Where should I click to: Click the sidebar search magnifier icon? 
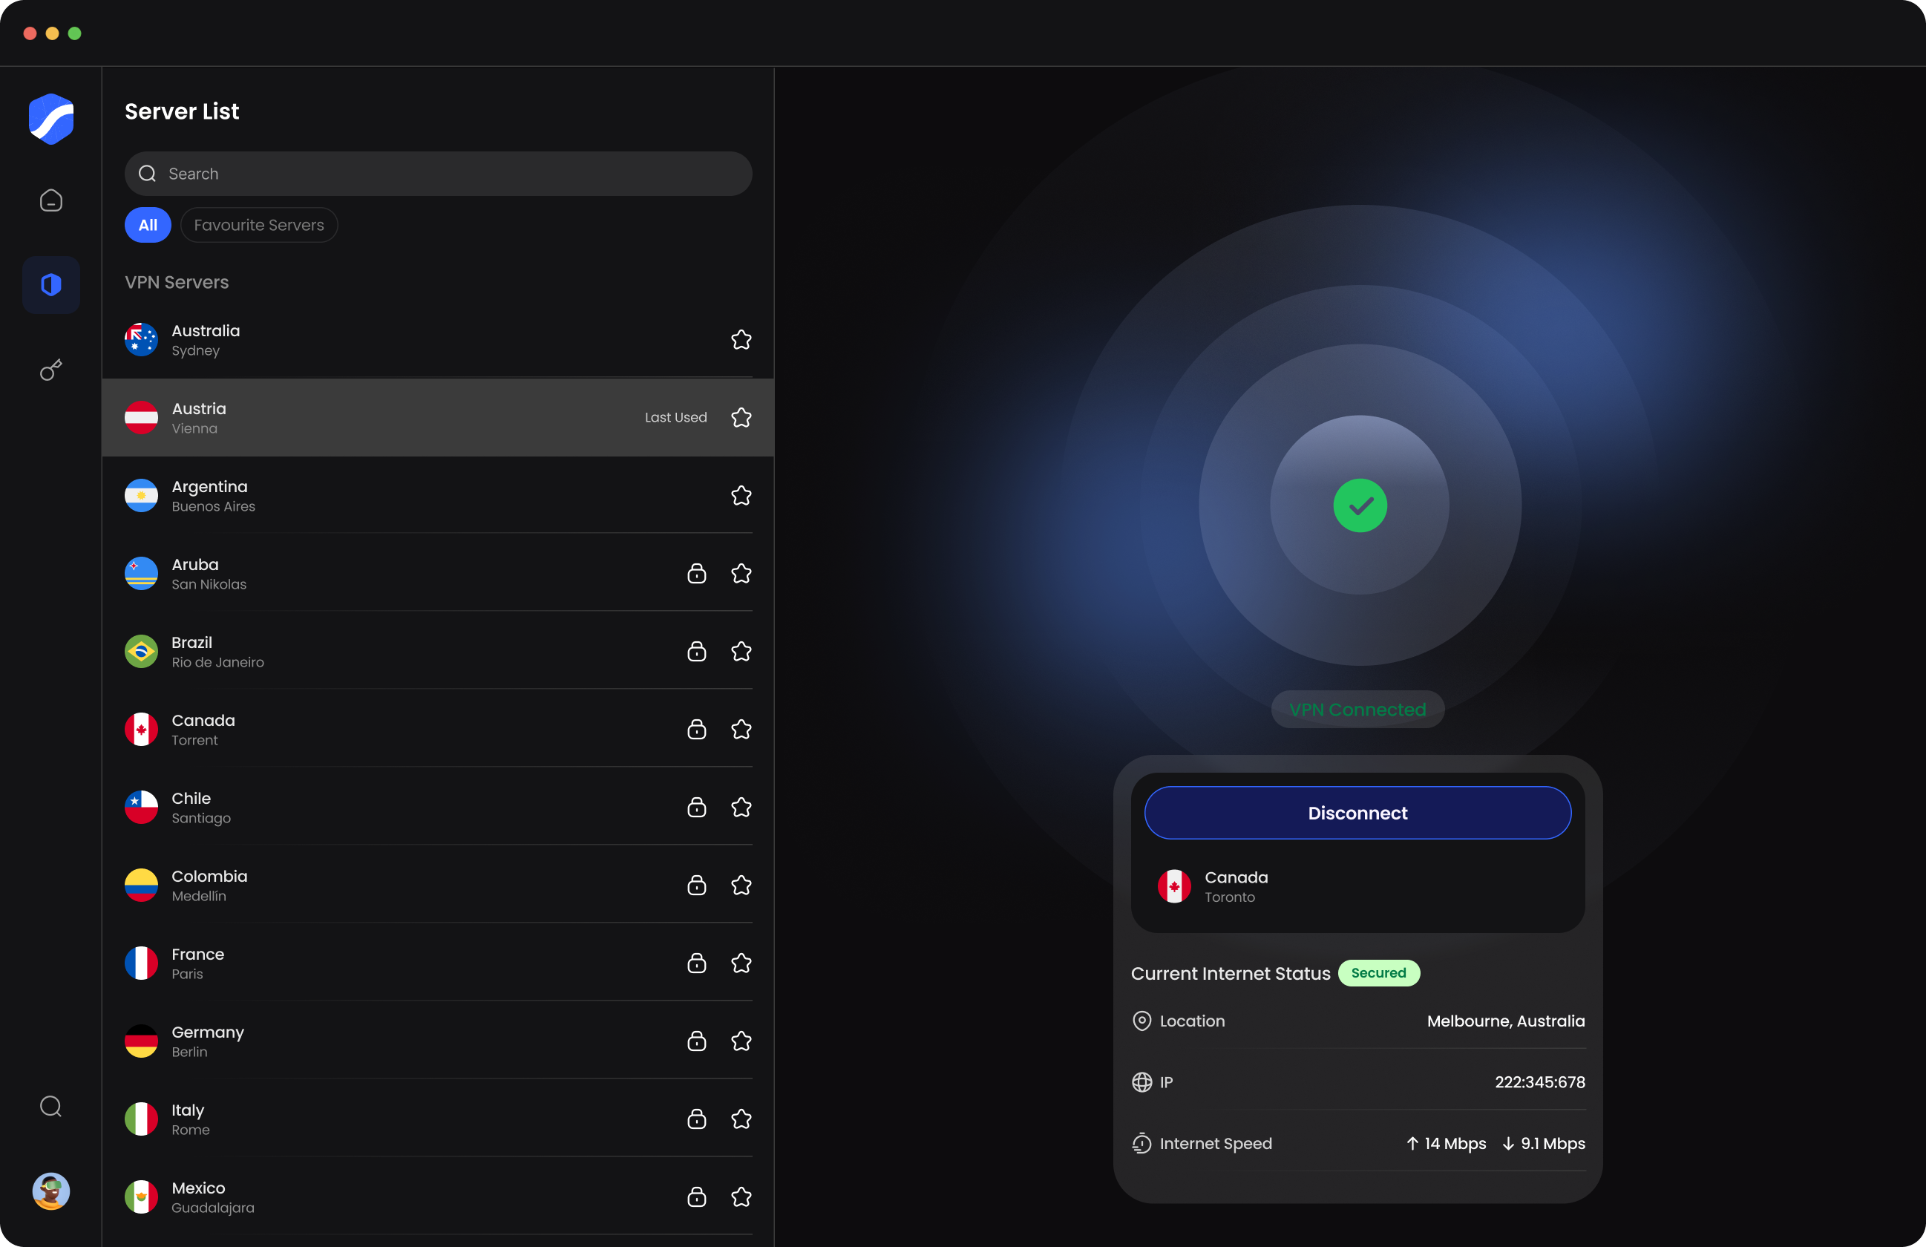[51, 1106]
